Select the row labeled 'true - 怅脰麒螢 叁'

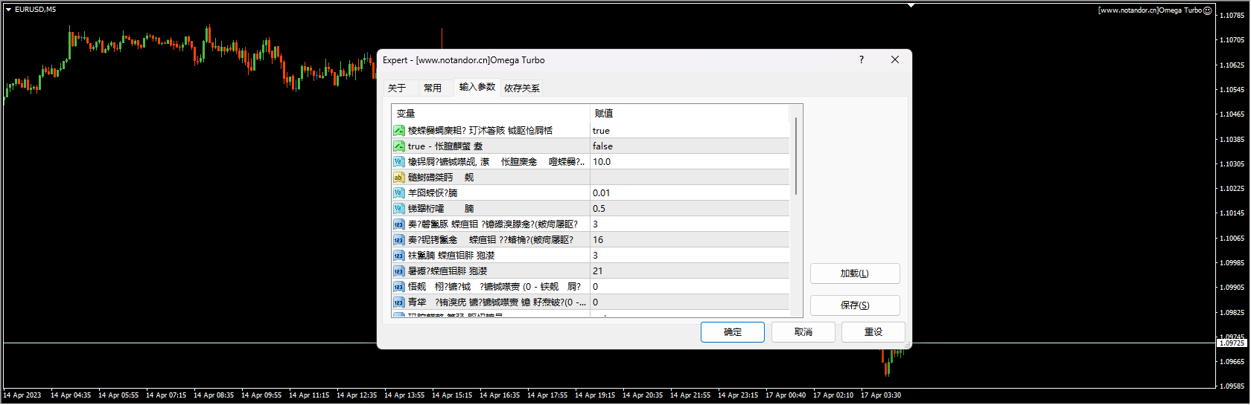pyautogui.click(x=591, y=146)
